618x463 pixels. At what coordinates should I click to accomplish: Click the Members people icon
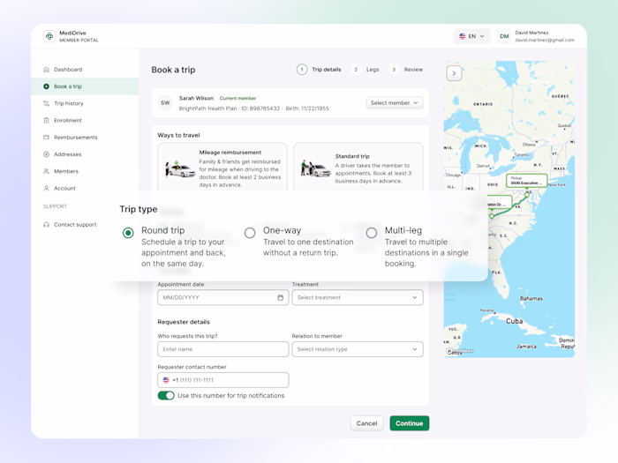click(x=46, y=171)
